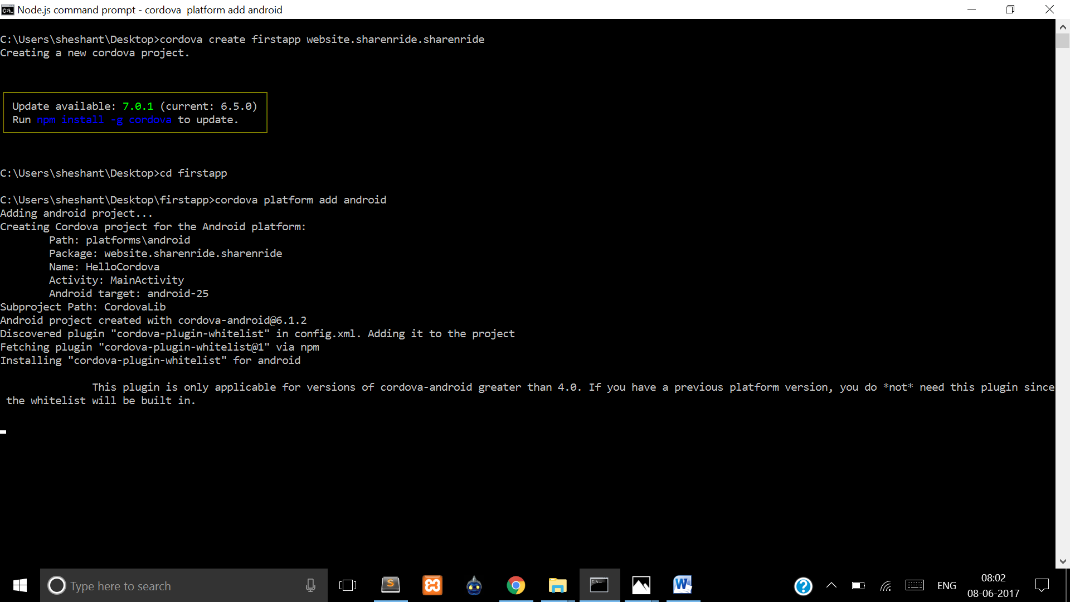Click the 'Activity: MainActivity' line
Screen dimensions: 1070x602
pos(116,280)
